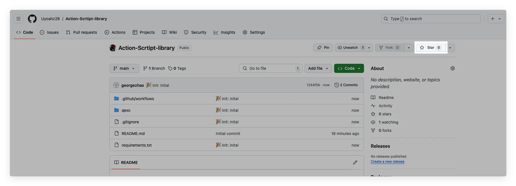Screen dimensions: 516x186
Task: Open the Pull requests tab
Action: [82, 32]
